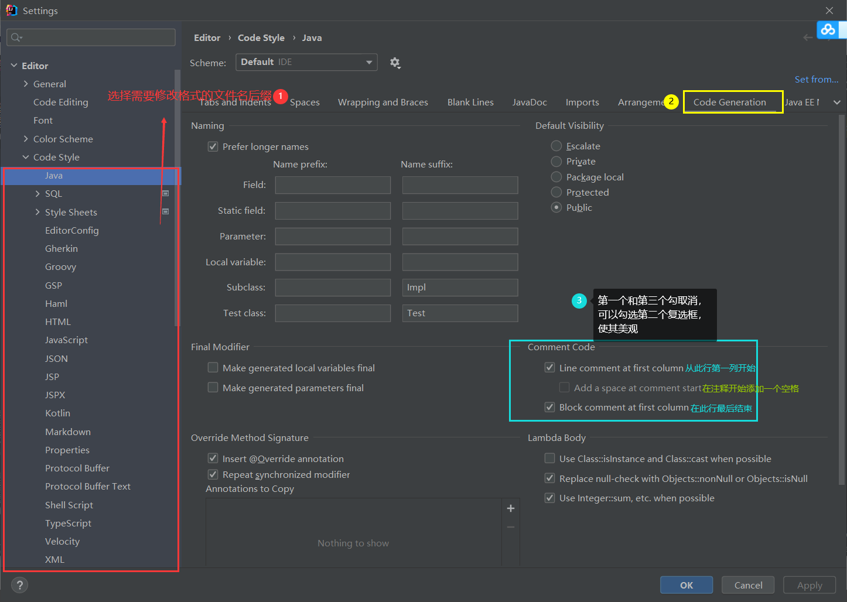The height and width of the screenshot is (602, 847).
Task: Click the IntelliJ logo in title bar
Action: click(x=11, y=10)
